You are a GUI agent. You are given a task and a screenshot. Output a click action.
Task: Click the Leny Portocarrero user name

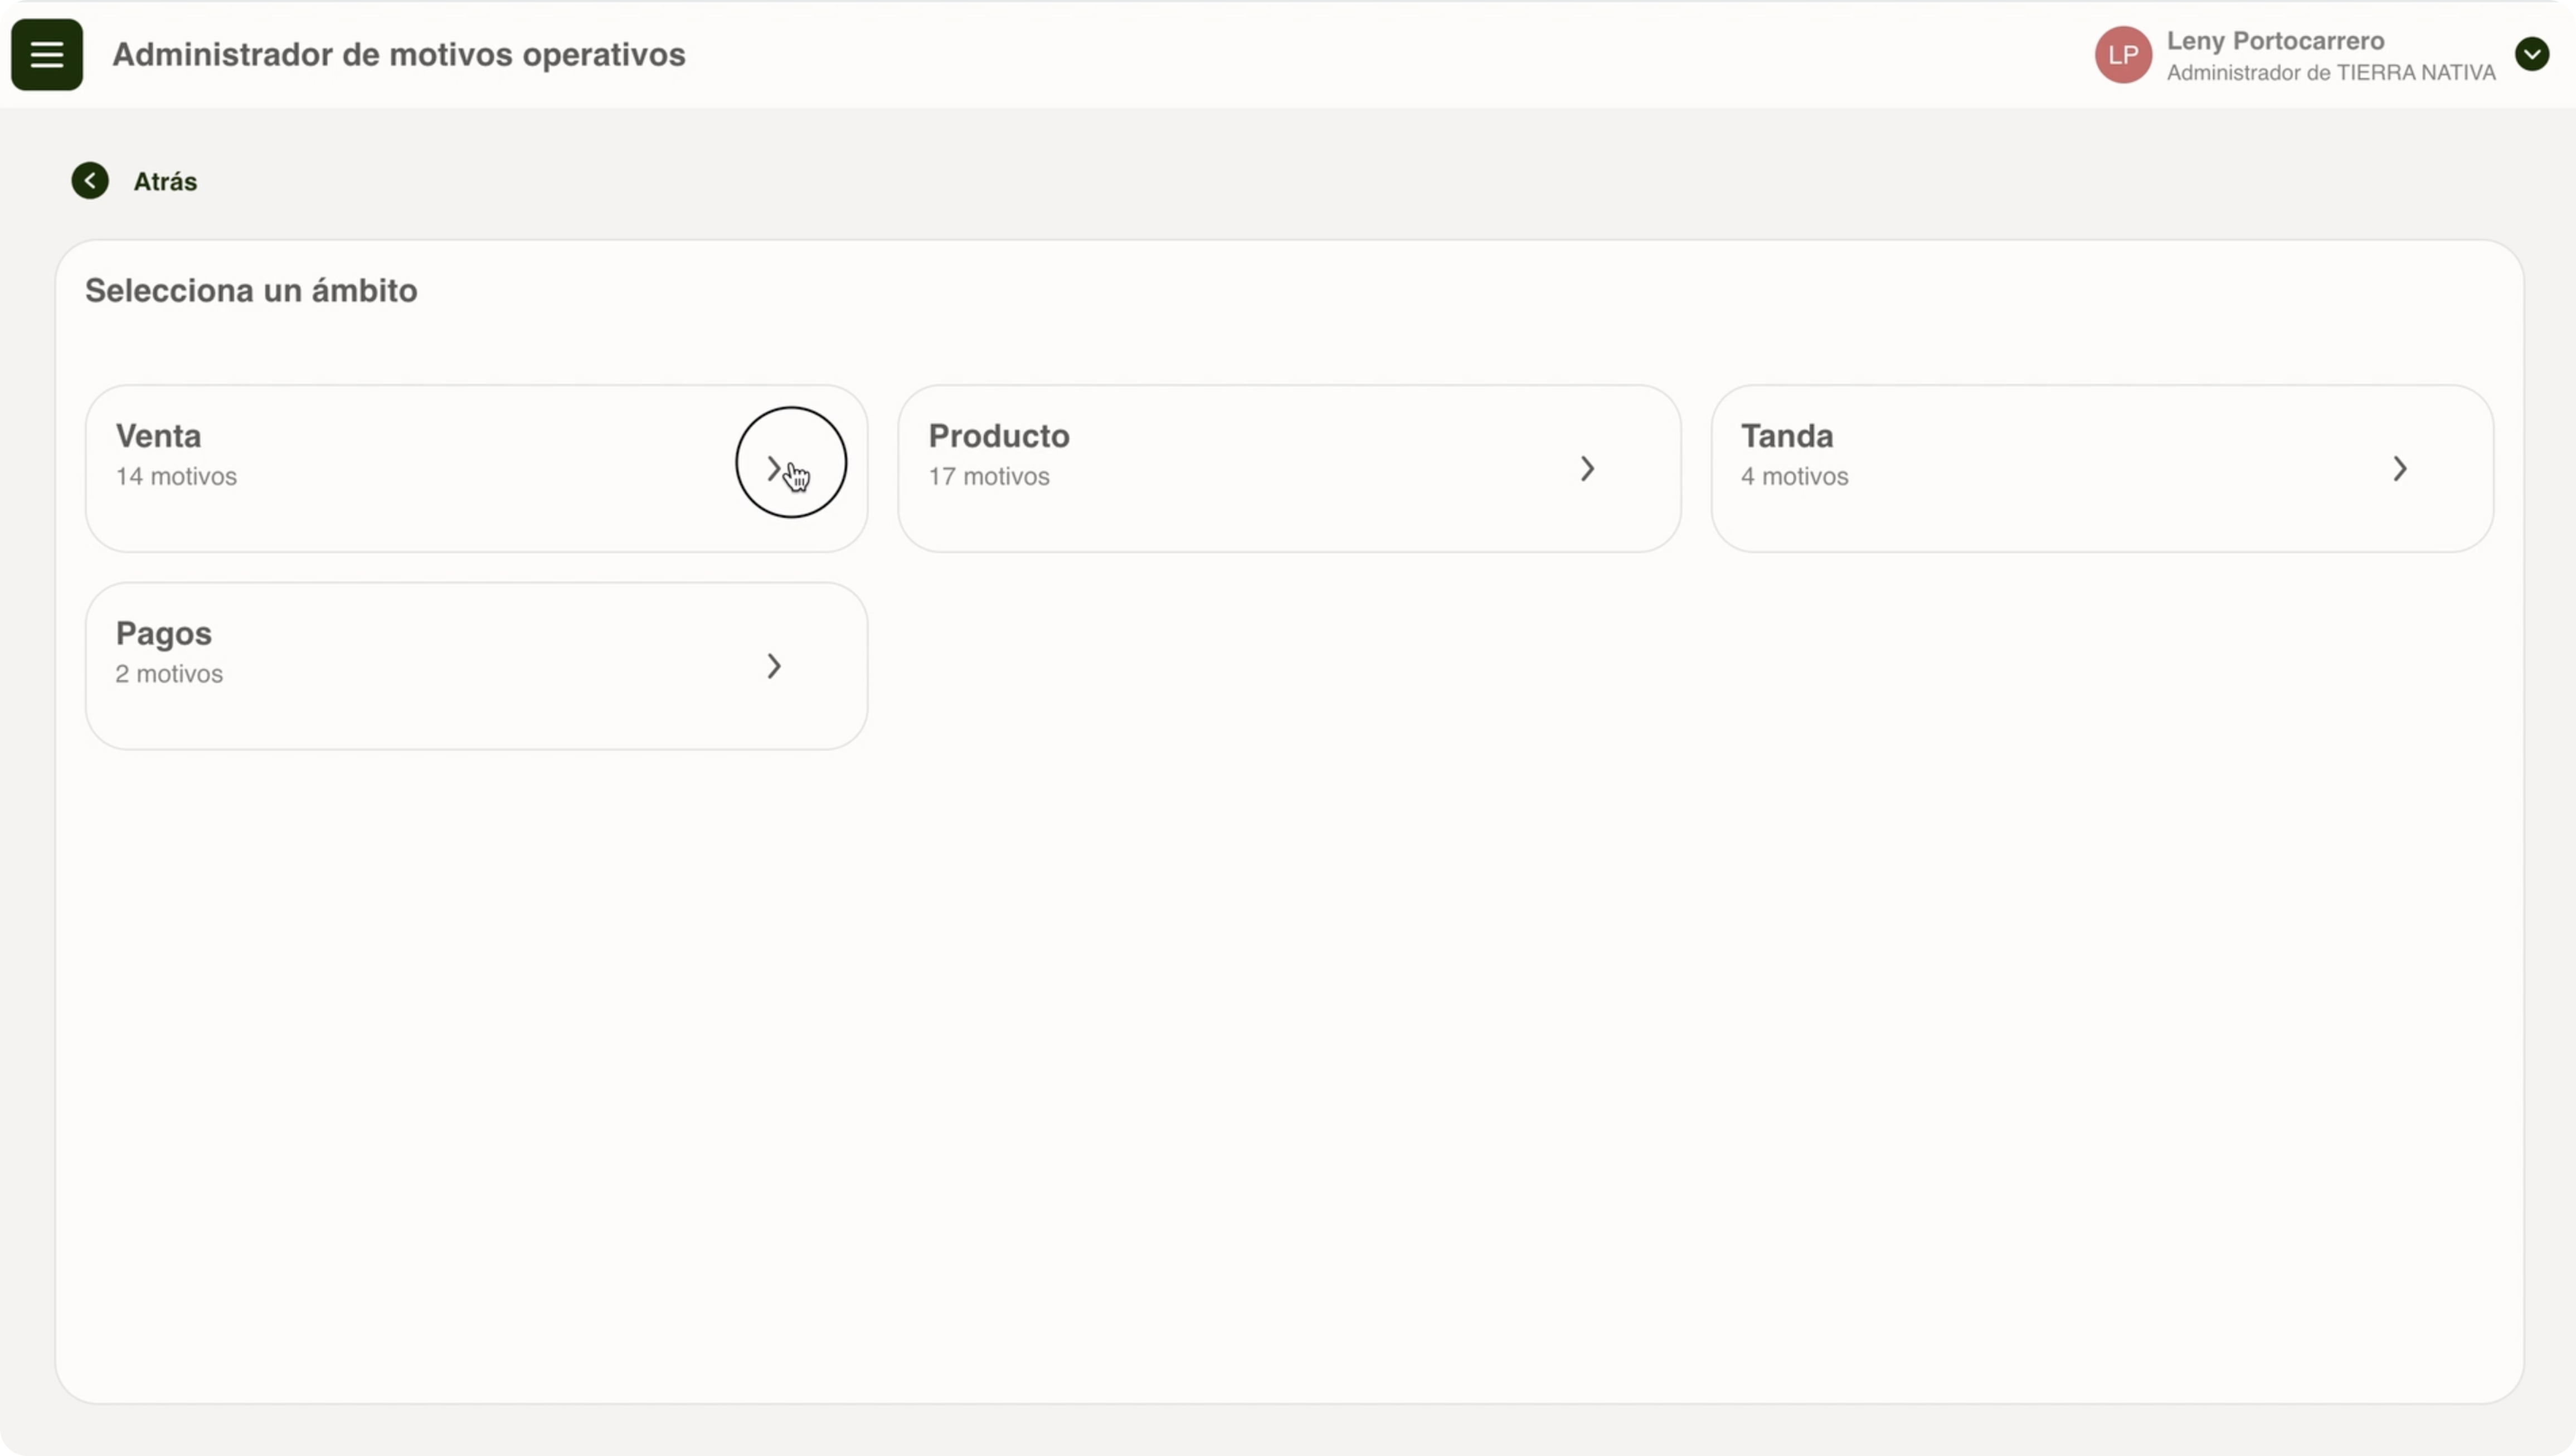(2275, 41)
